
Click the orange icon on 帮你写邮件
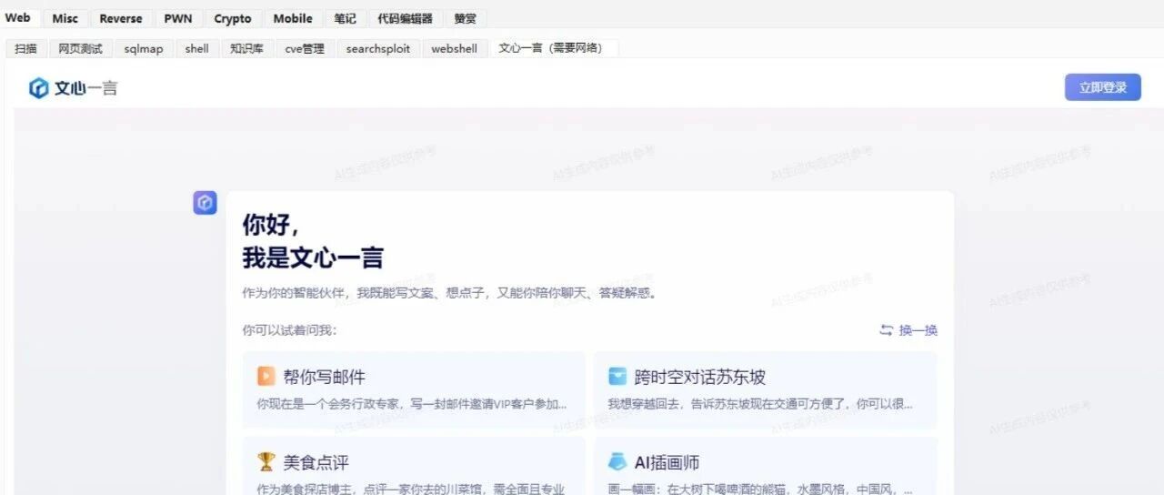point(266,376)
